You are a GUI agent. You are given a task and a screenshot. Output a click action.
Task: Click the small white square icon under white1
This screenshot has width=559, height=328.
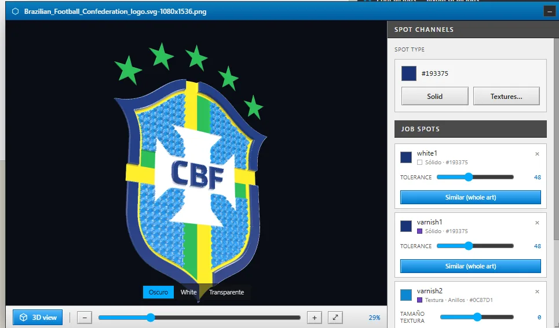tap(419, 163)
